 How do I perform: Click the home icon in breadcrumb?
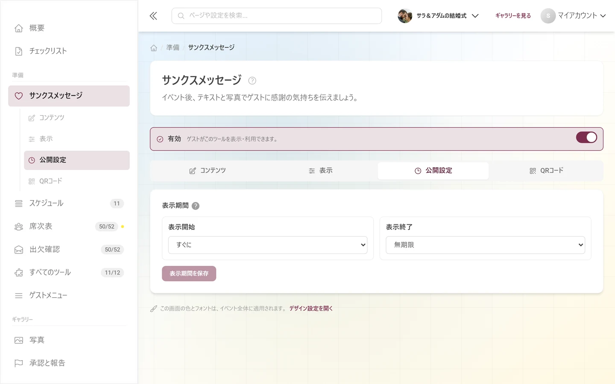154,48
